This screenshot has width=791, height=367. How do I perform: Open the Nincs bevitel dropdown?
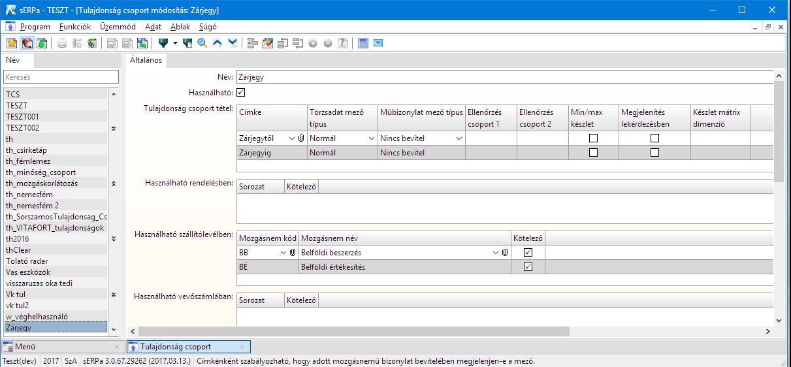click(459, 138)
